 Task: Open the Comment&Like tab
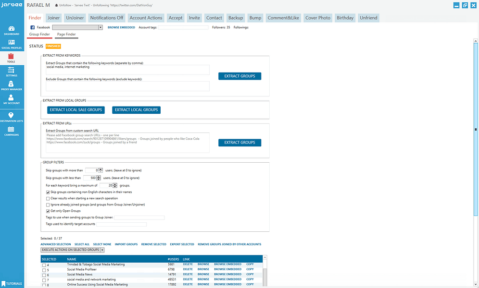(283, 18)
